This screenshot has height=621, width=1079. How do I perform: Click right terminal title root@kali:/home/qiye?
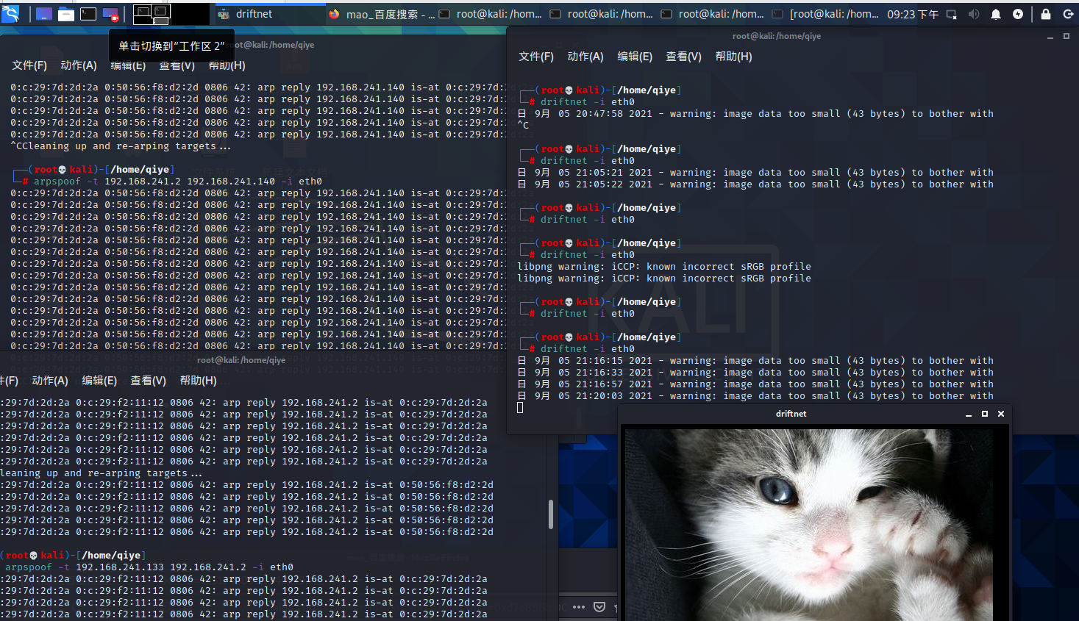pos(777,36)
